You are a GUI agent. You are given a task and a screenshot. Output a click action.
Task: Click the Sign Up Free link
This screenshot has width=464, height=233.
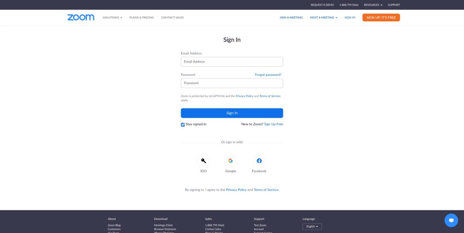pos(274,124)
